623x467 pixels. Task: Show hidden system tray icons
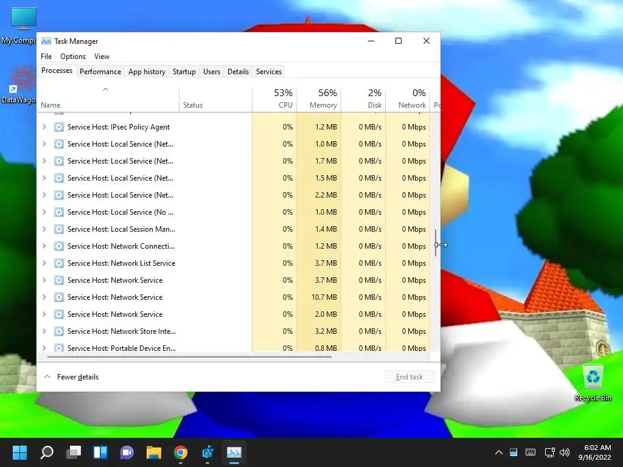(499, 452)
